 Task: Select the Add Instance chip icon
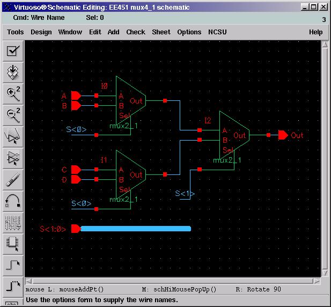tap(13, 244)
